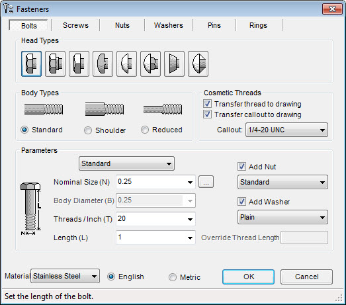Image resolution: width=346 pixels, height=305 pixels.
Task: Choose the third heavy hex head icon
Action: click(79, 64)
